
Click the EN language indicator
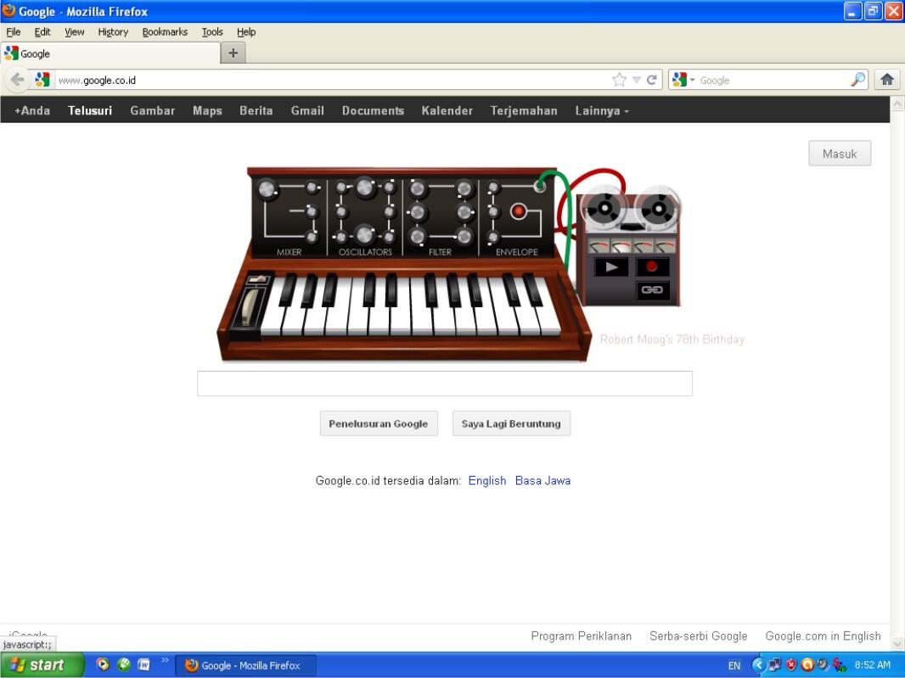[x=734, y=665]
